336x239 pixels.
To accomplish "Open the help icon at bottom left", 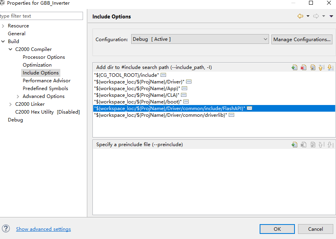I will [6, 229].
